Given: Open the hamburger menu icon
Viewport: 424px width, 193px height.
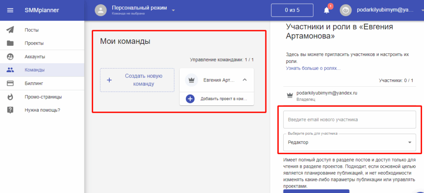Looking at the screenshot, I should pos(10,10).
